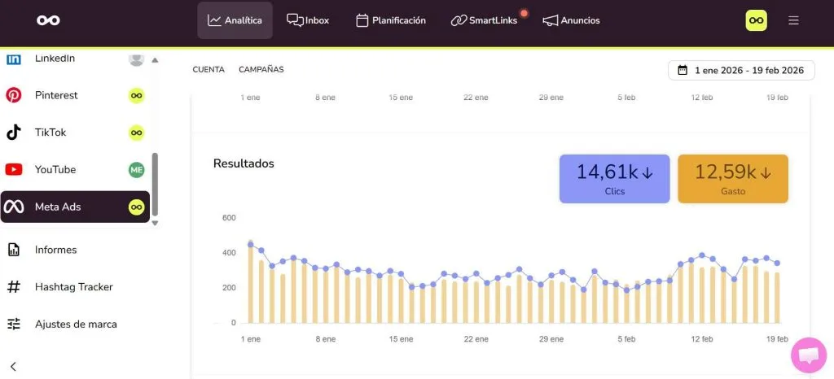Click the sidebar scrollbar thumb
This screenshot has width=834, height=379.
coord(155,185)
